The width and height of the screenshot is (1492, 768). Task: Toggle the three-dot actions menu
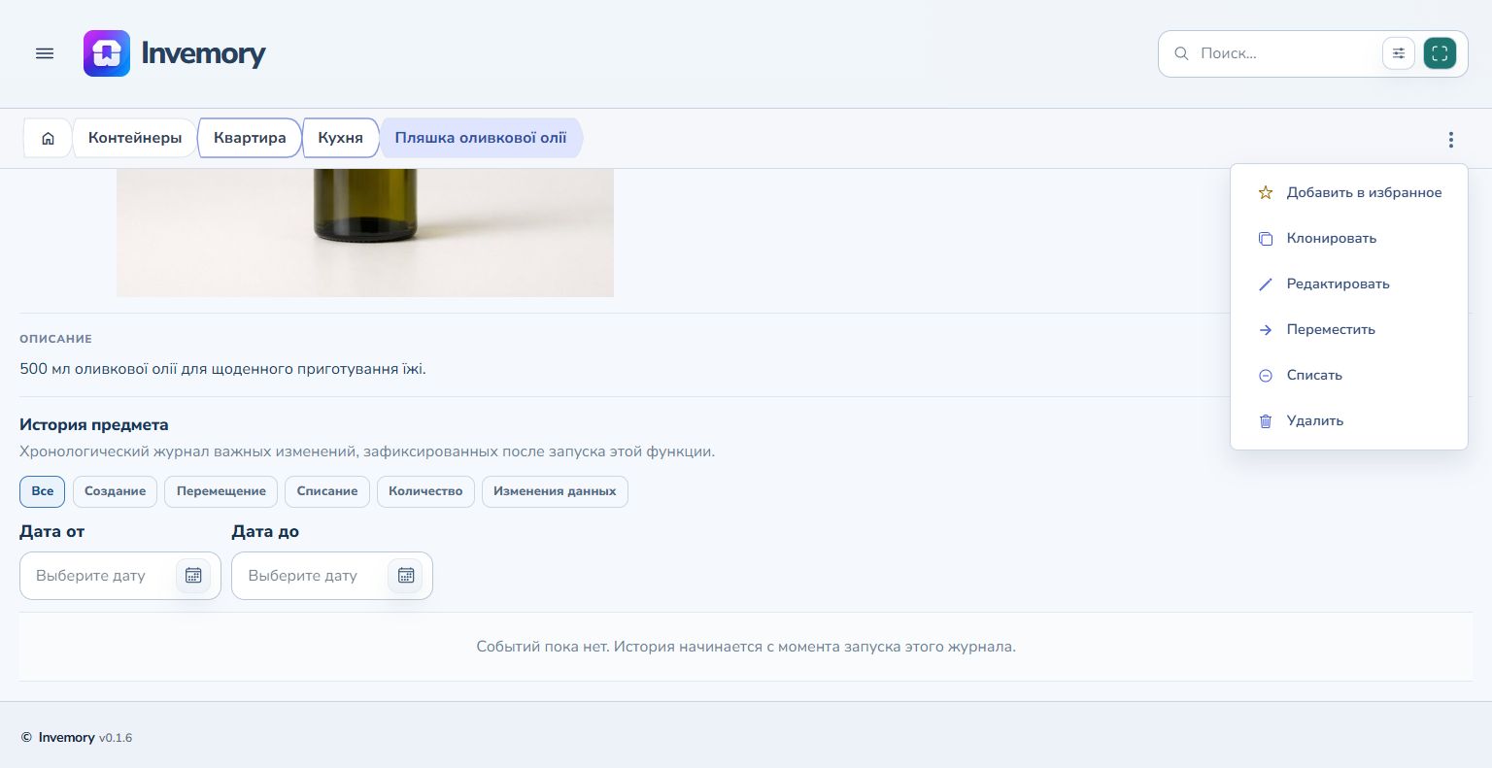point(1451,140)
